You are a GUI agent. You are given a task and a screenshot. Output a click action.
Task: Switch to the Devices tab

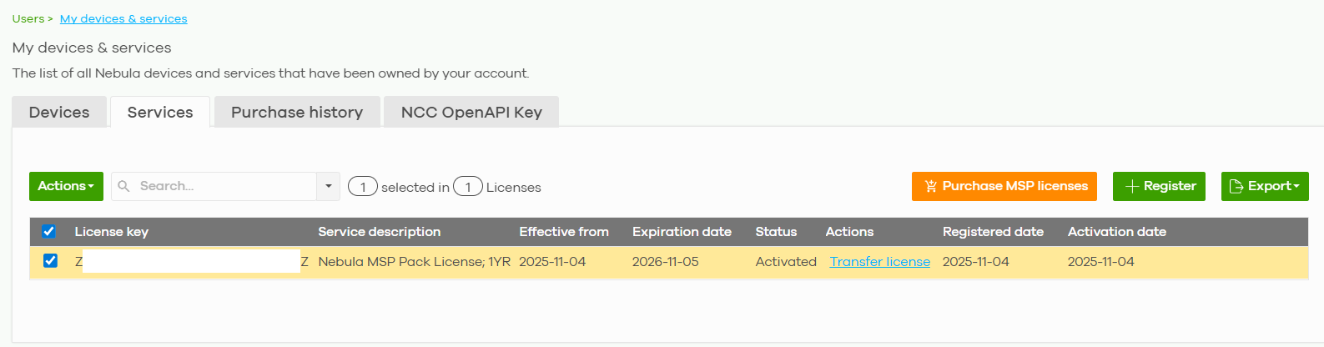(59, 112)
